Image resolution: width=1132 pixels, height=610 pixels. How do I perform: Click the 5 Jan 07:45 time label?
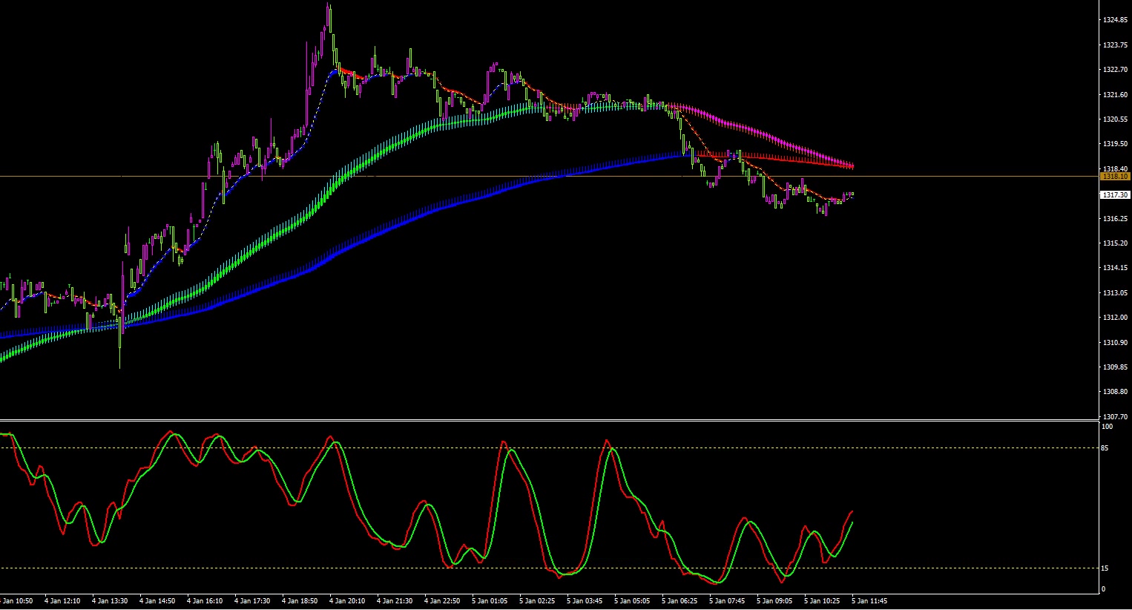pyautogui.click(x=727, y=601)
